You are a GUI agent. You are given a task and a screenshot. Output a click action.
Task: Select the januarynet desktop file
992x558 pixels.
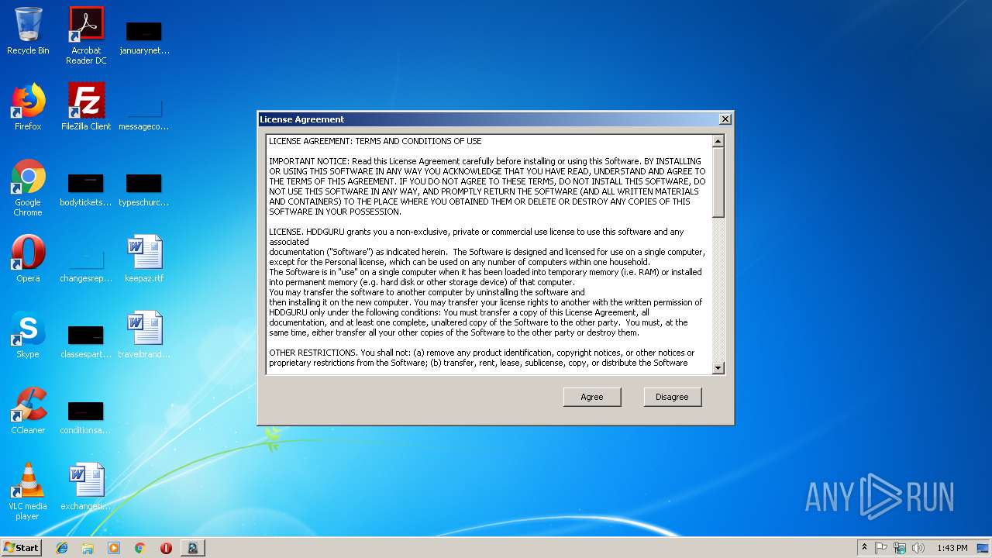[144, 36]
